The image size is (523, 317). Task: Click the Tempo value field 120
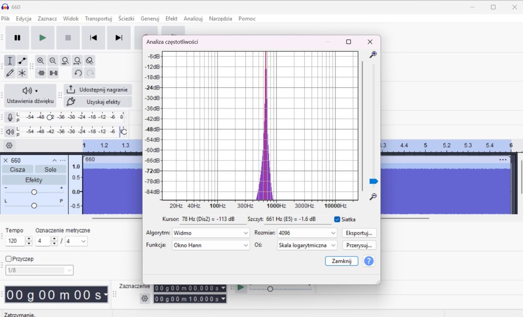point(15,241)
